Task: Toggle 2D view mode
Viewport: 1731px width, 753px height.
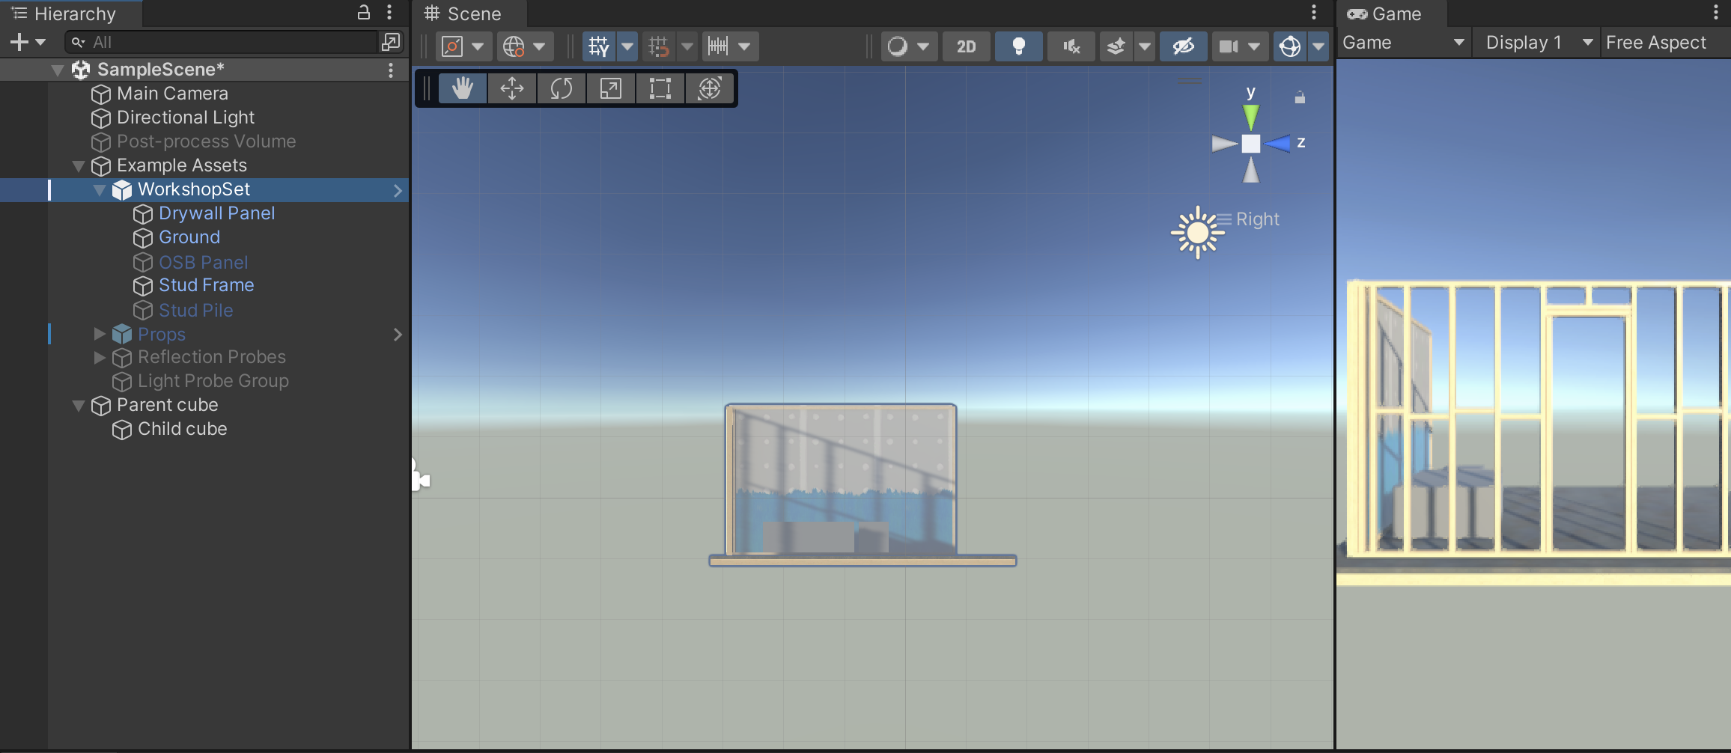Action: (x=967, y=46)
